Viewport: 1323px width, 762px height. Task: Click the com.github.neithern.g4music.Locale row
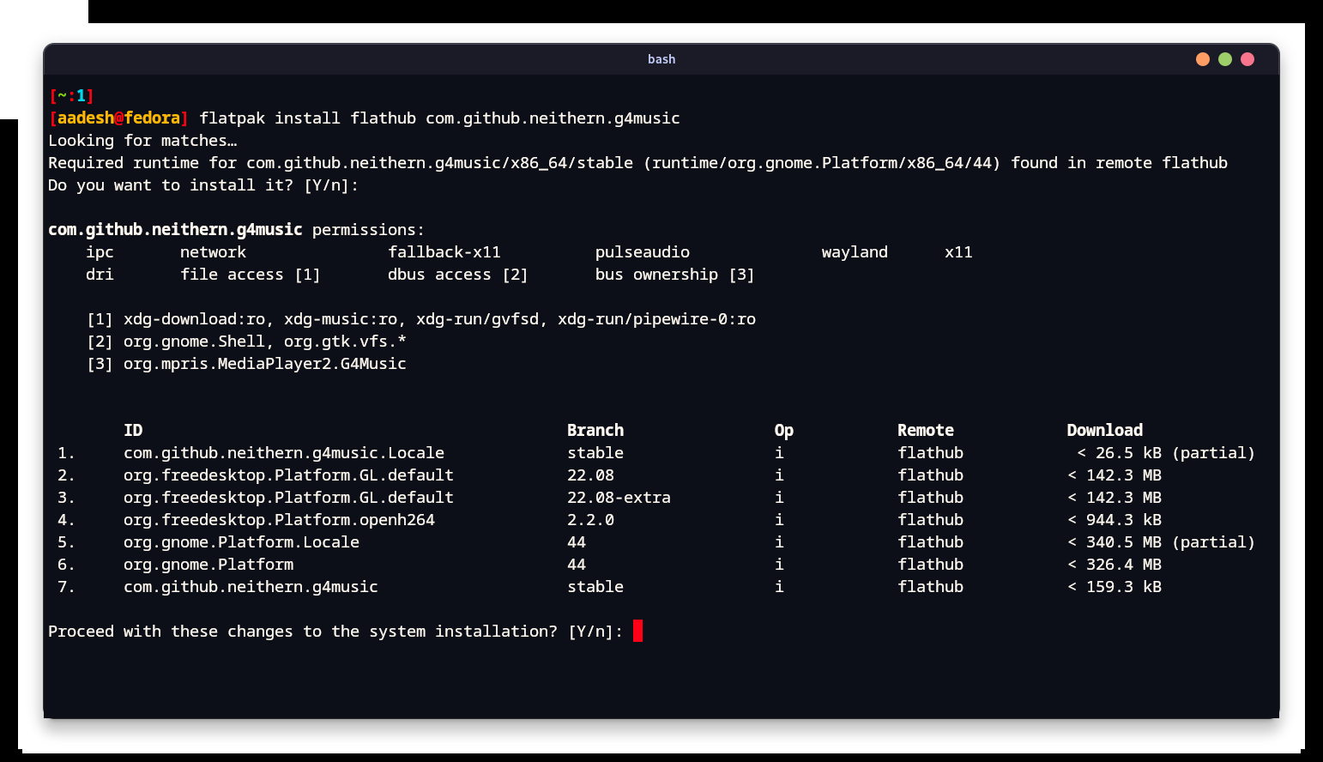[x=283, y=452]
